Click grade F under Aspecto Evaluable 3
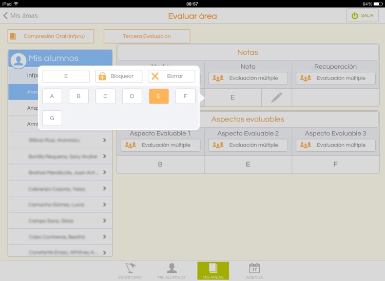385x281 pixels. [x=335, y=165]
